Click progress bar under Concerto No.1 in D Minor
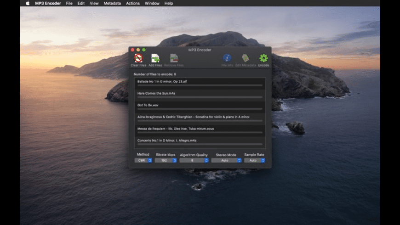 [200, 144]
